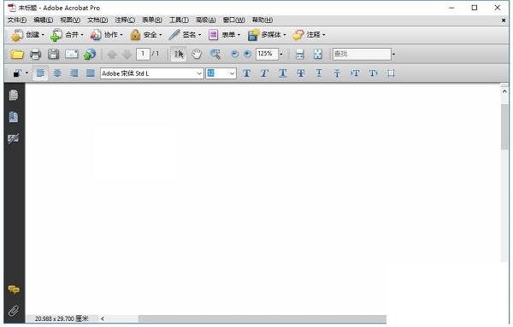Viewport: 513px width, 327px height.
Task: Toggle underline text style
Action: (283, 73)
